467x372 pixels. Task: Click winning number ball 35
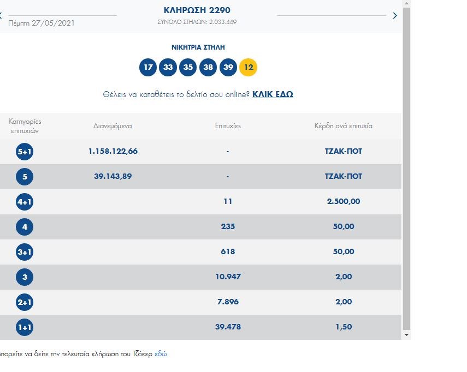[x=188, y=68]
